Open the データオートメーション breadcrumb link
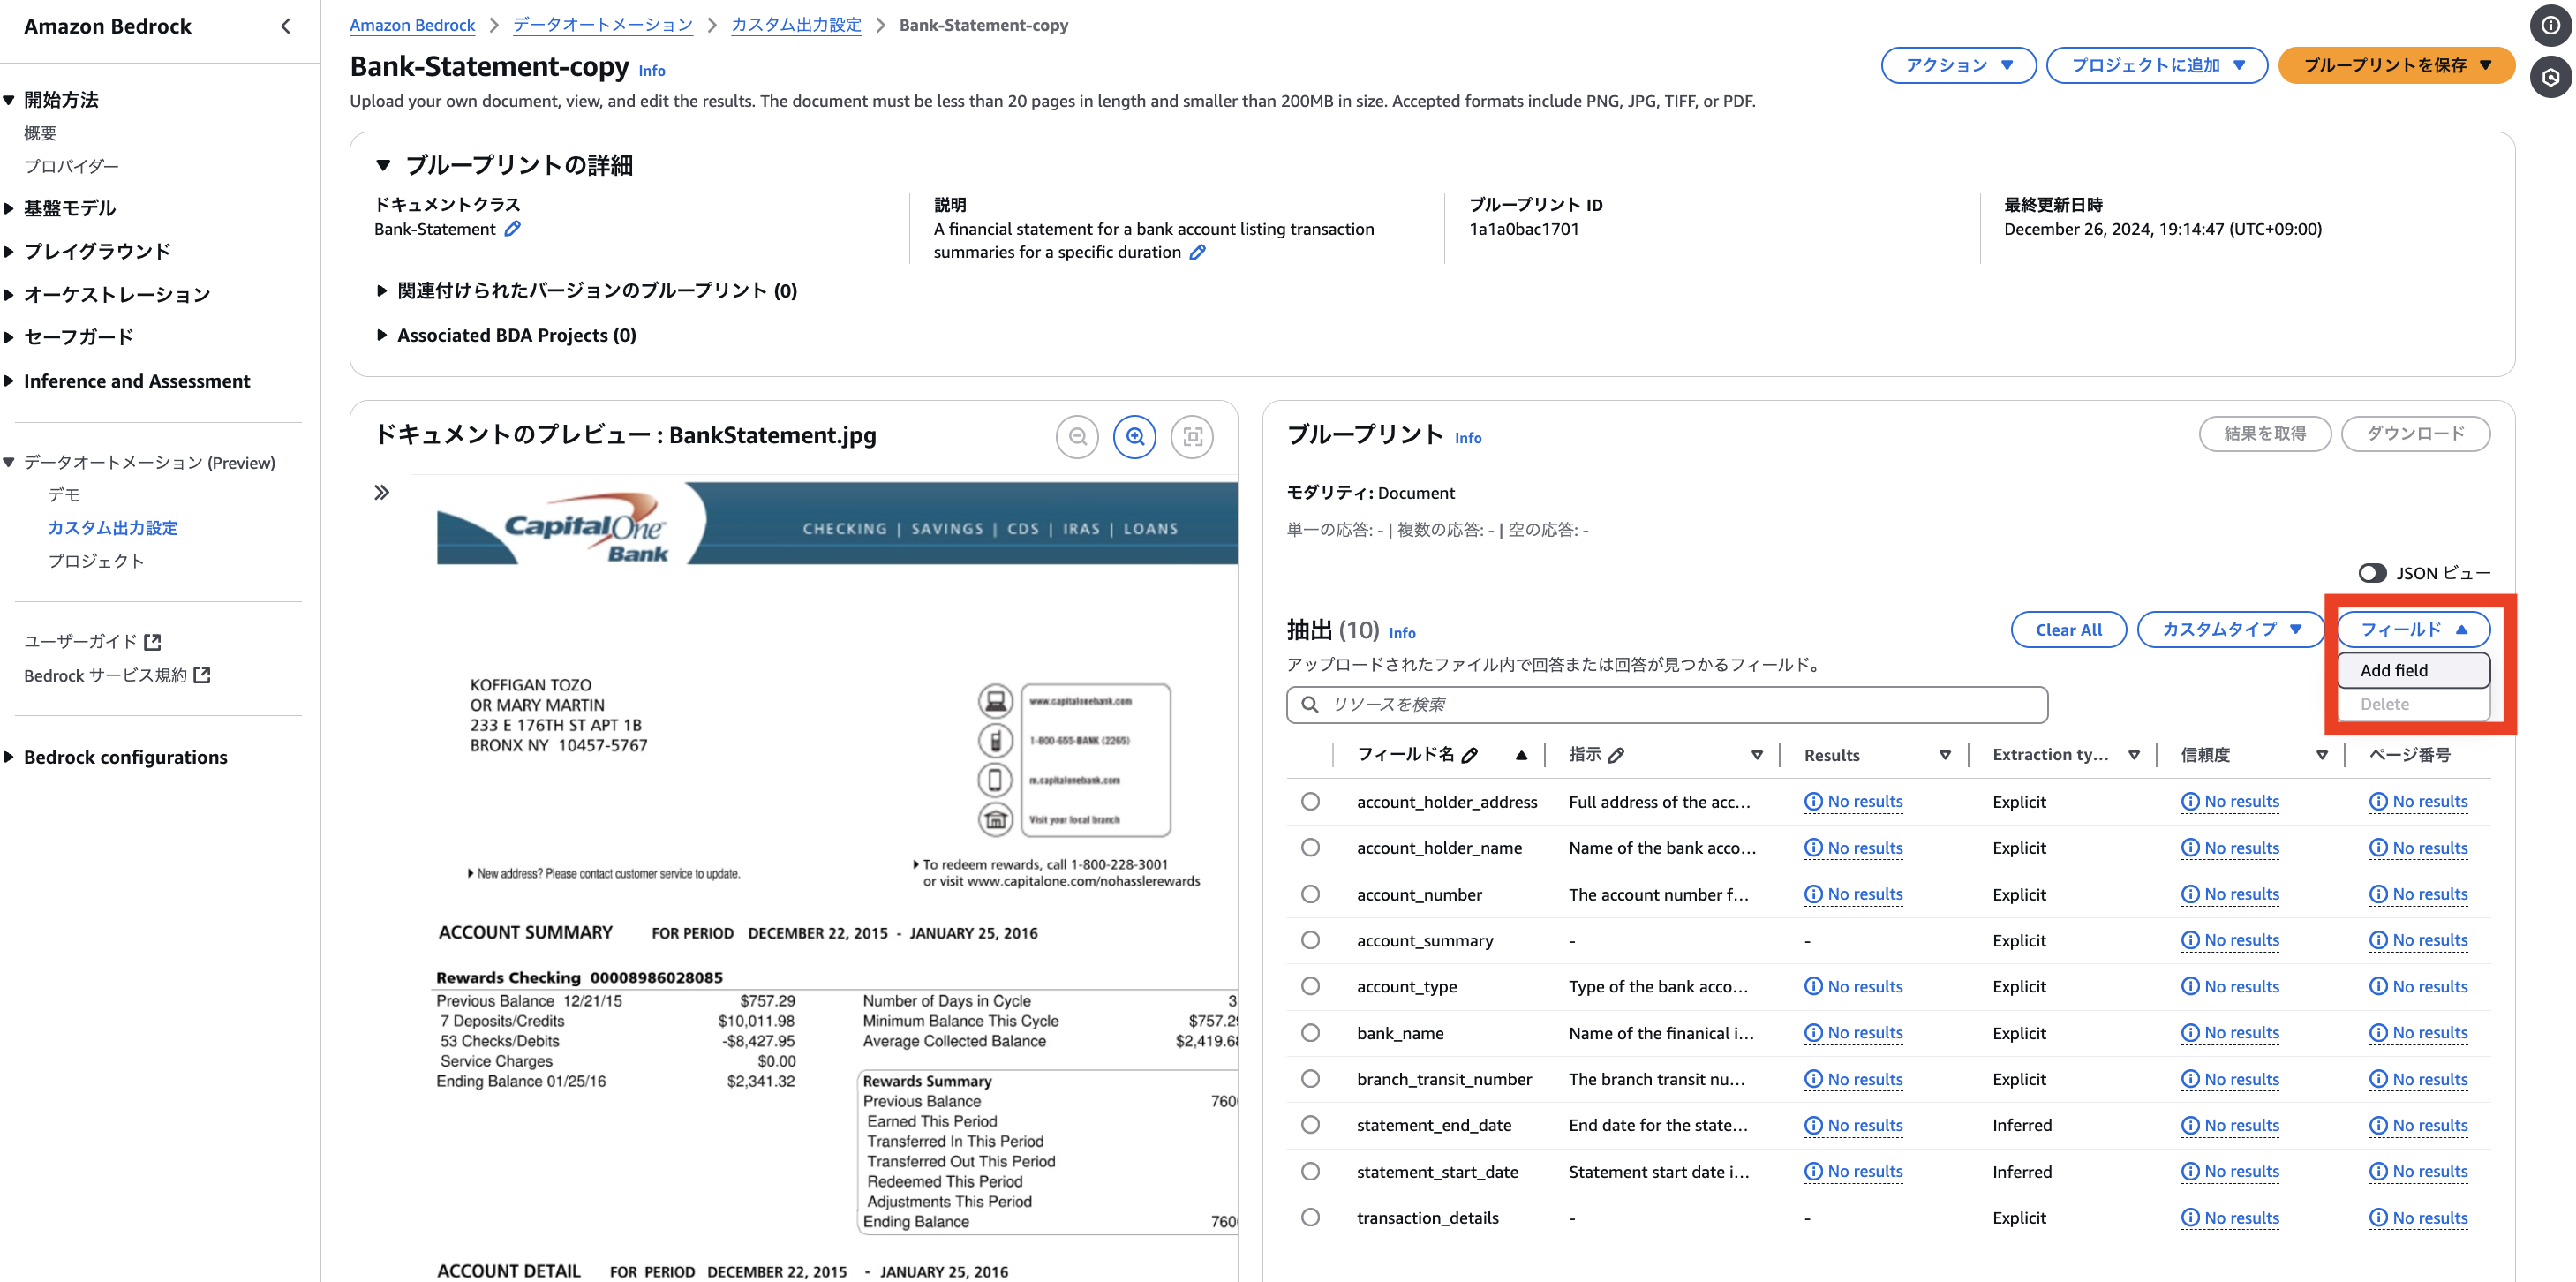This screenshot has width=2576, height=1282. click(x=602, y=25)
